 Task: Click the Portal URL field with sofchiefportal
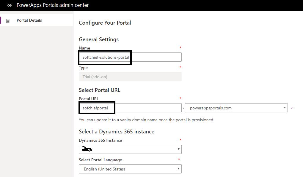point(130,108)
